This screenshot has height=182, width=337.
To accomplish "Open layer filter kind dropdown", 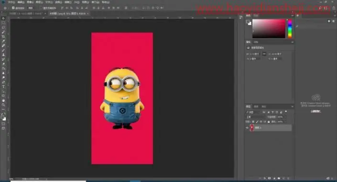I will point(253,112).
